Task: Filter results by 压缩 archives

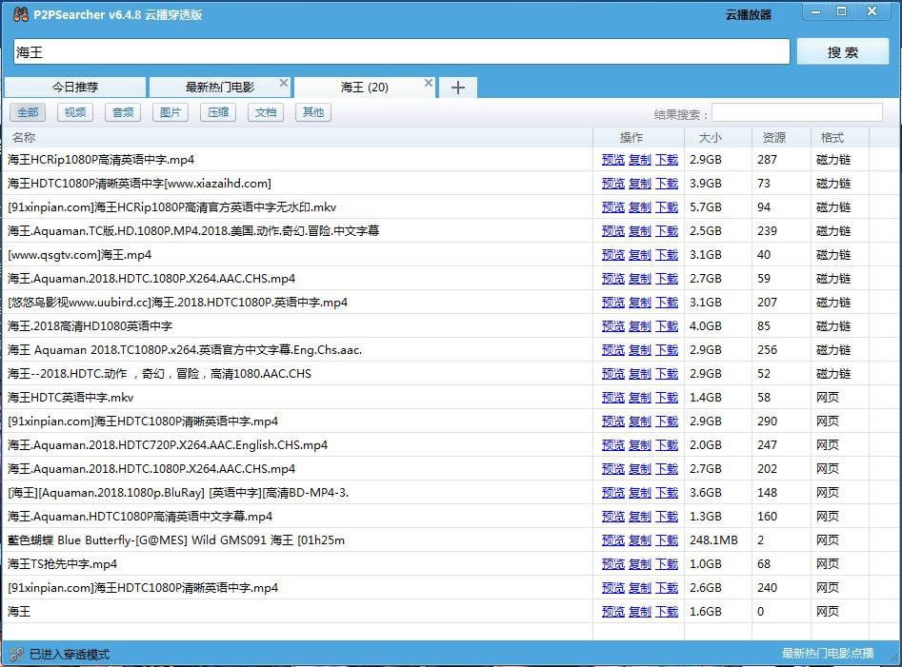Action: click(218, 112)
